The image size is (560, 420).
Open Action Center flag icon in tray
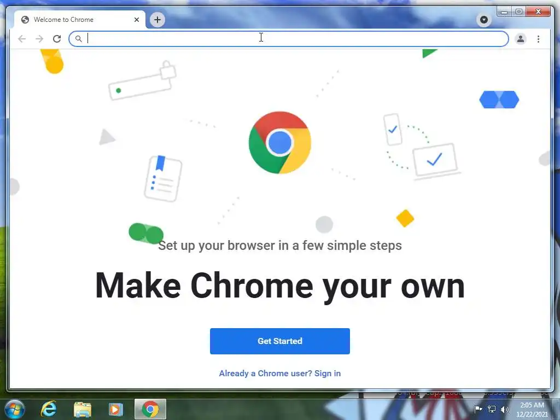[478, 409]
